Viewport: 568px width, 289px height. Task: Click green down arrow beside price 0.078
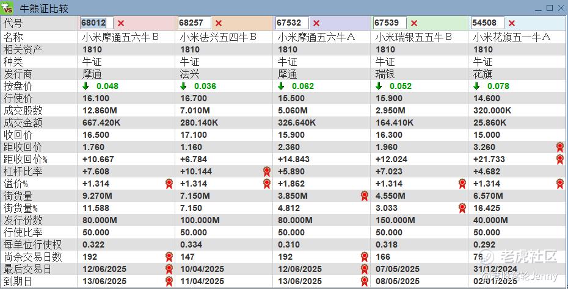[476, 86]
